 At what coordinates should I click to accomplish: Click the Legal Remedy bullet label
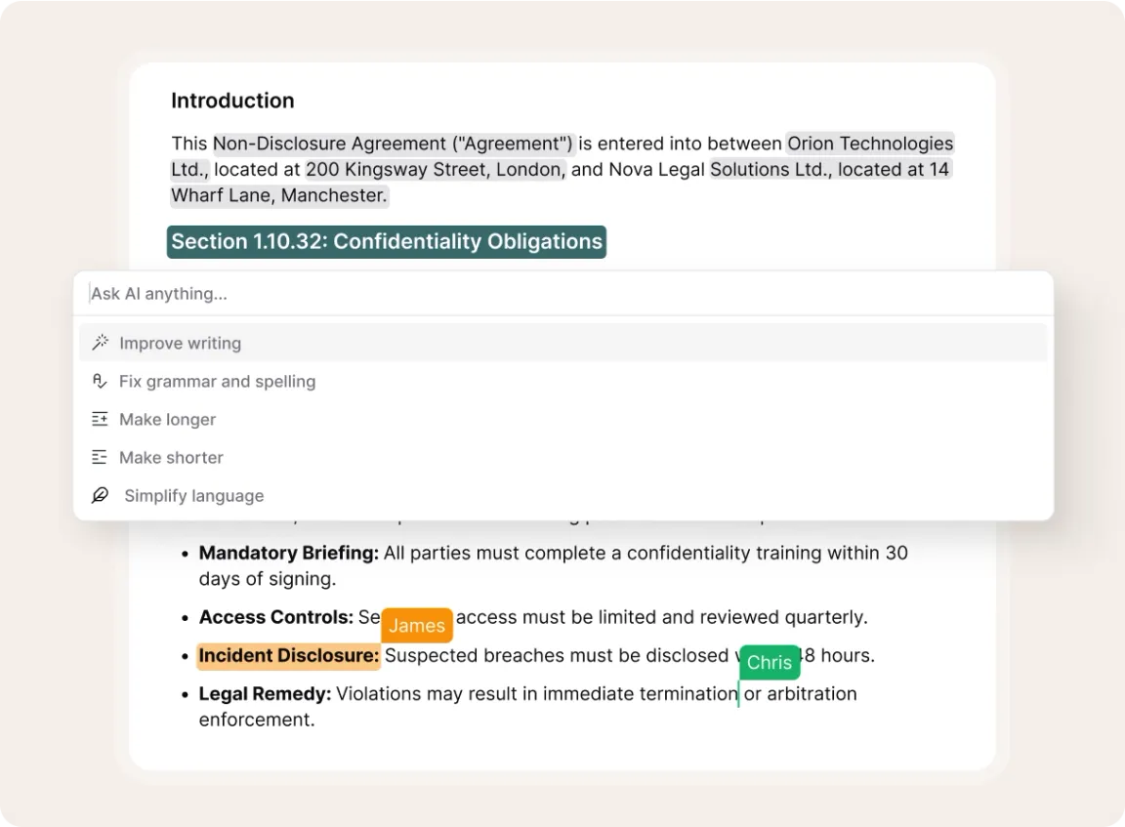266,693
